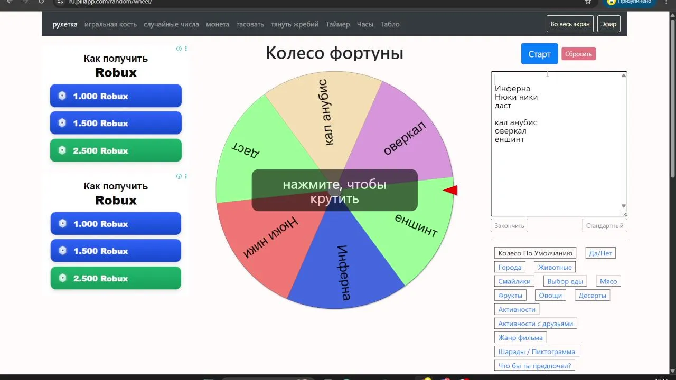Select тасовать in the top navigation
This screenshot has width=676, height=380.
250,24
